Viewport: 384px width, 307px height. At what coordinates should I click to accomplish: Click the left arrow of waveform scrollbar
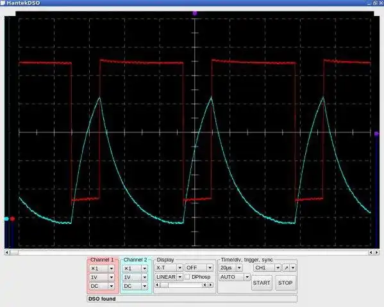pos(7,252)
